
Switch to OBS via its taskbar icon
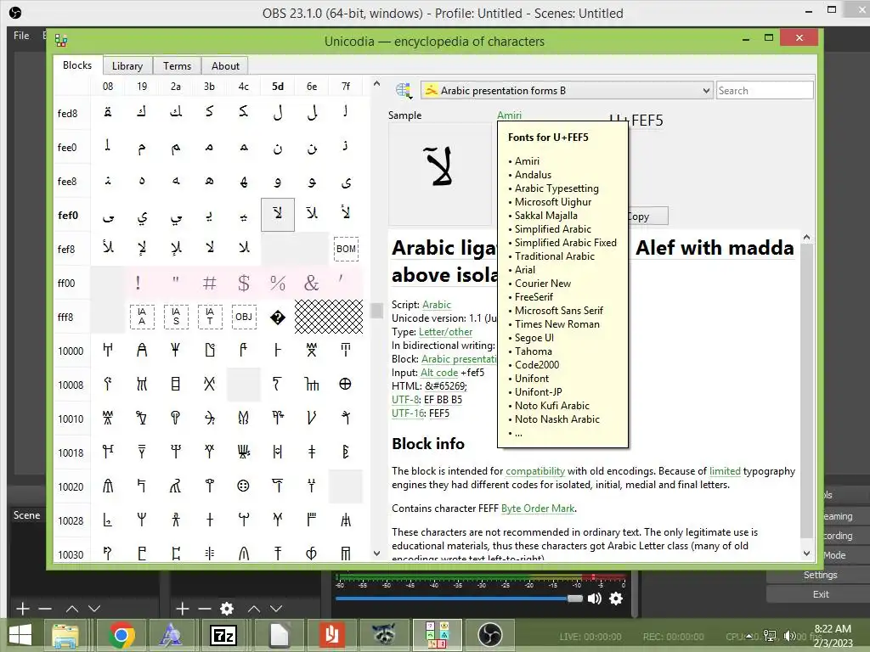pyautogui.click(x=489, y=635)
